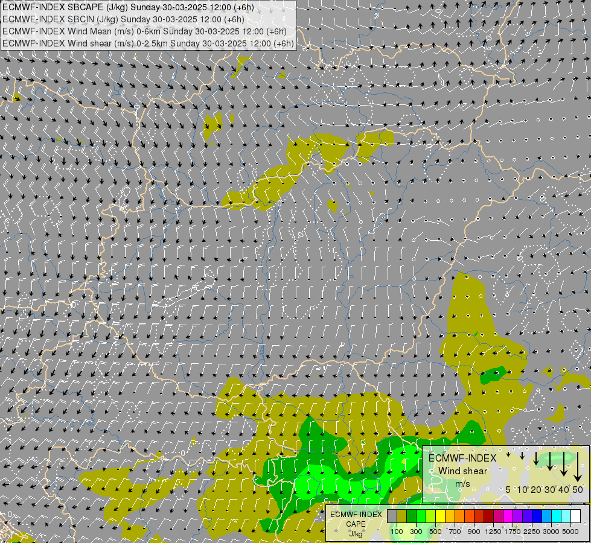Click the CAPE legend value 1750
Viewport: 591px width, 543px height.
point(513,532)
